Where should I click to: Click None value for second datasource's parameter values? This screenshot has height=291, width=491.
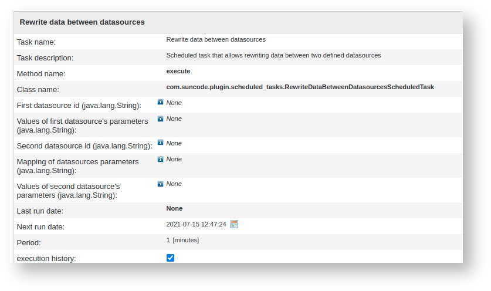tap(174, 184)
